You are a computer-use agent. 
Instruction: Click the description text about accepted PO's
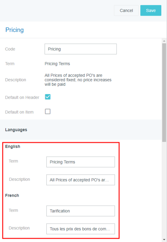(78, 80)
